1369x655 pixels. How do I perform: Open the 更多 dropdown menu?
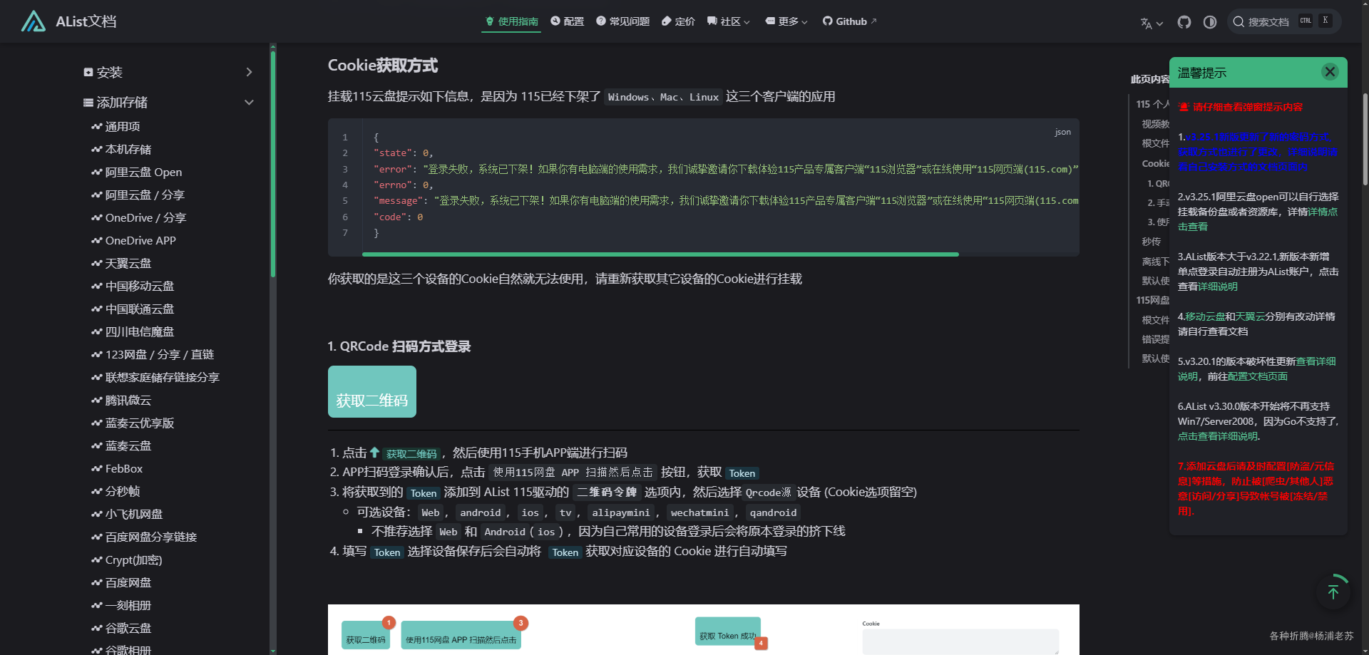(786, 21)
